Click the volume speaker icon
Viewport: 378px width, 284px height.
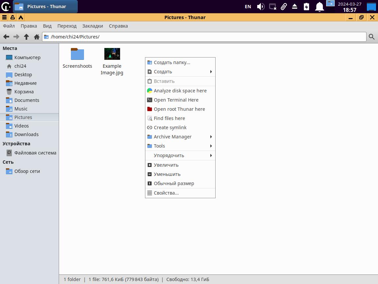261,7
